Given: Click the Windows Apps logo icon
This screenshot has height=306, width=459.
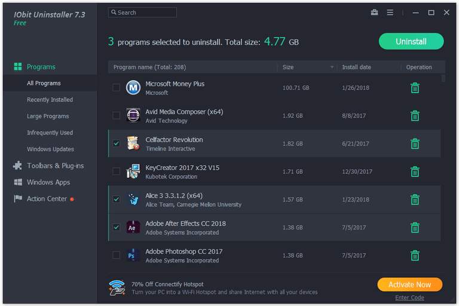Looking at the screenshot, I should 18,182.
